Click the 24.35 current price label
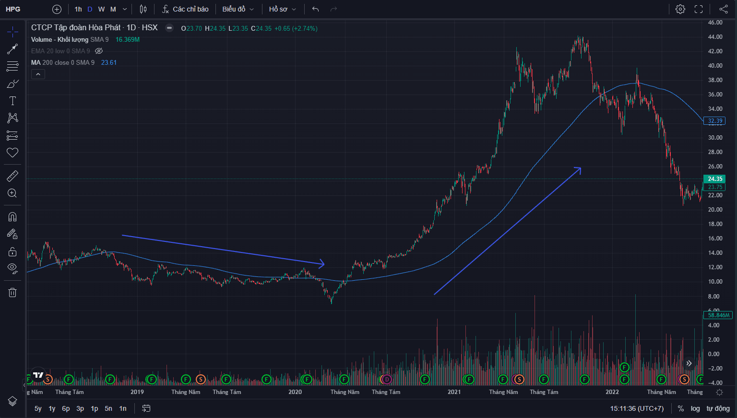 coord(715,179)
